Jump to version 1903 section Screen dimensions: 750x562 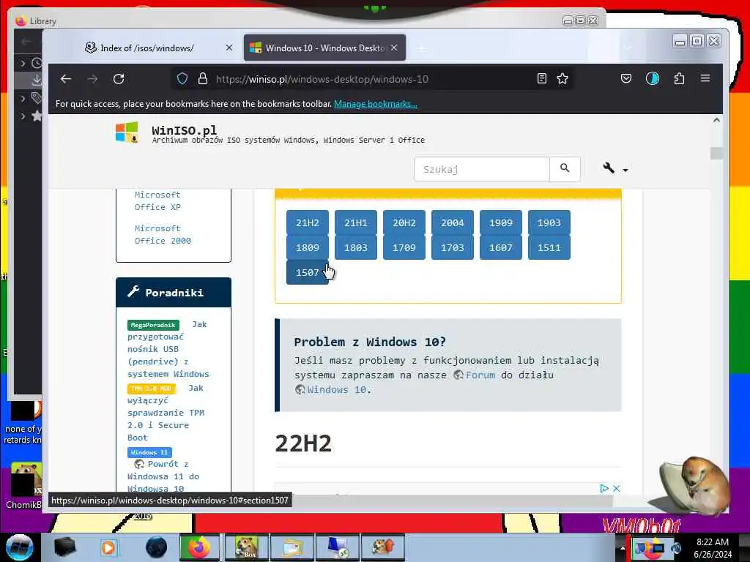click(x=549, y=222)
